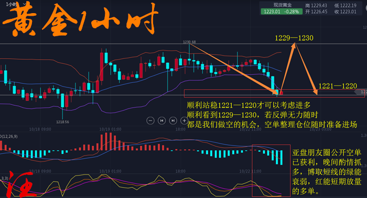The image size is (367, 198).
Task: Jump to the chart's earliest data icon
Action: [x=161, y=120]
